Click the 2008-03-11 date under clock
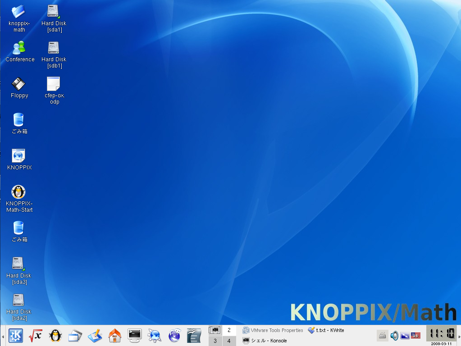Viewport: 461px width, 346px height. coord(441,344)
